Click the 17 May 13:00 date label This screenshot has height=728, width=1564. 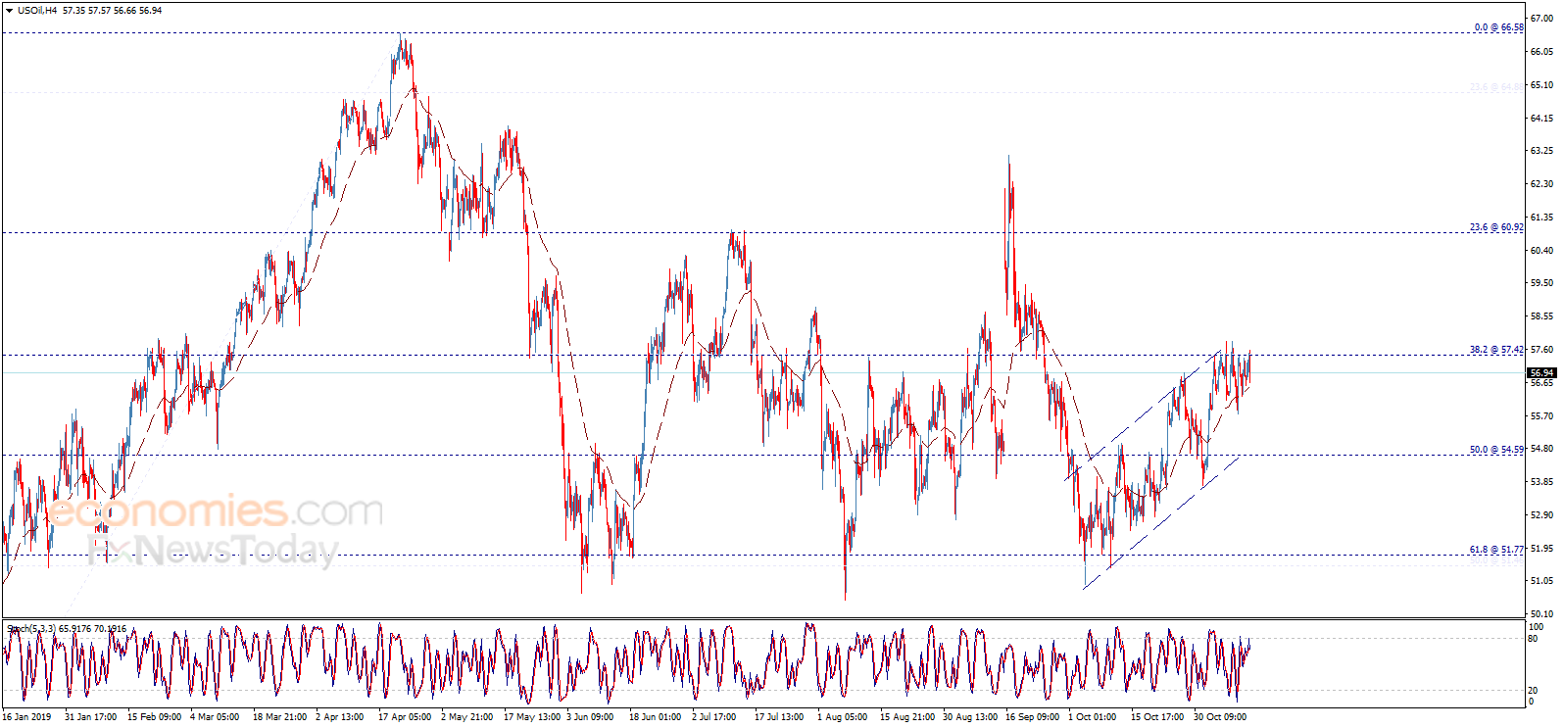tap(530, 717)
